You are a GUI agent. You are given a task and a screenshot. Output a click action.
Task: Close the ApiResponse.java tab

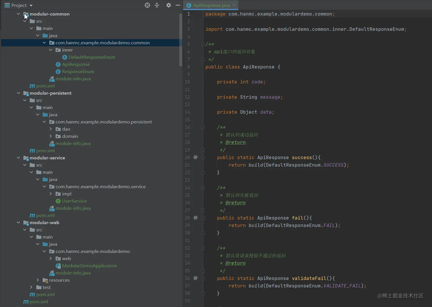click(234, 5)
